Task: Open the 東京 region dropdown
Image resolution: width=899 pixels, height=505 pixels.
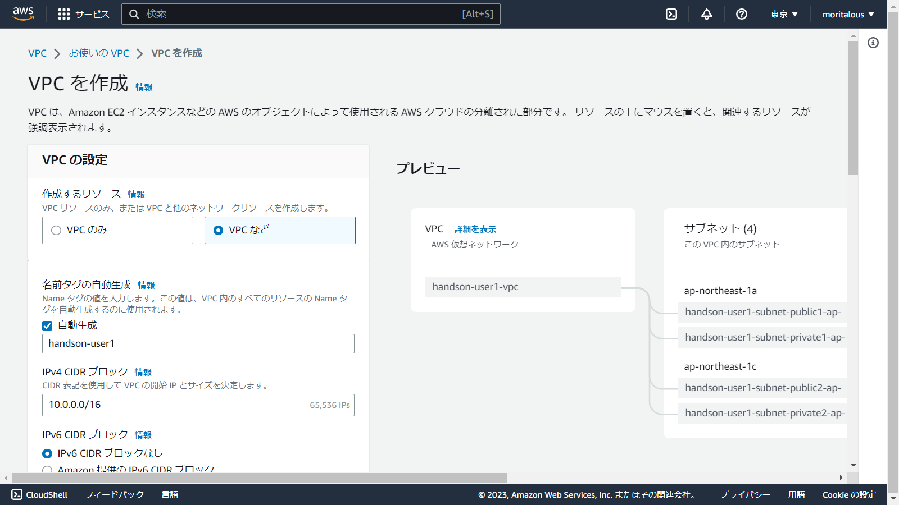Action: [x=783, y=14]
